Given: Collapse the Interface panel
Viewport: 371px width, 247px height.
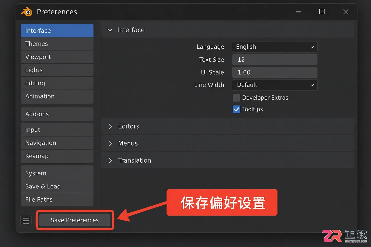Looking at the screenshot, I should [x=227, y=30].
